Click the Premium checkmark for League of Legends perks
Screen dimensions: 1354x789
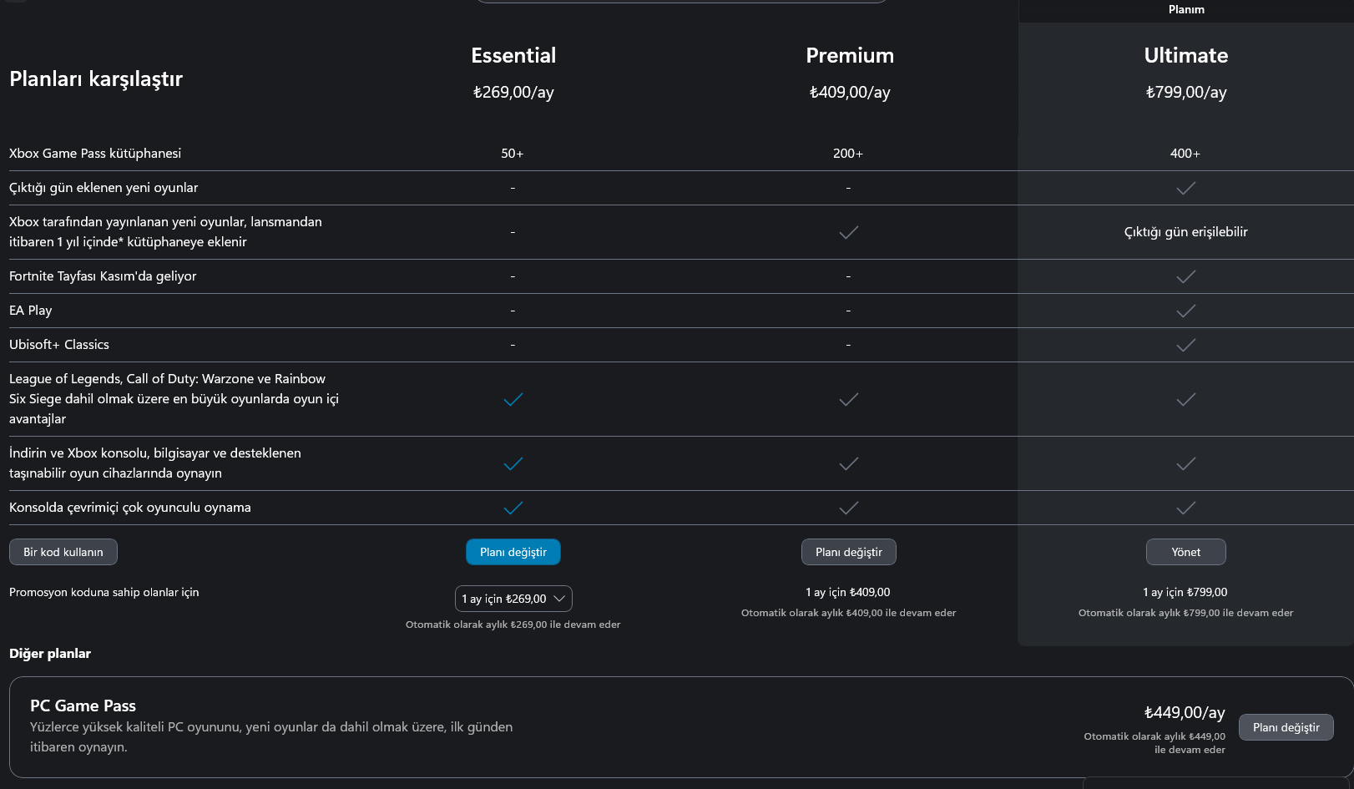pos(848,399)
